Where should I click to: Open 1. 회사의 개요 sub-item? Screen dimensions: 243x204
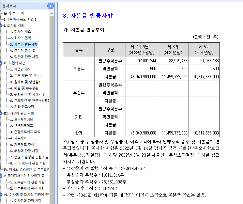coord(20,32)
